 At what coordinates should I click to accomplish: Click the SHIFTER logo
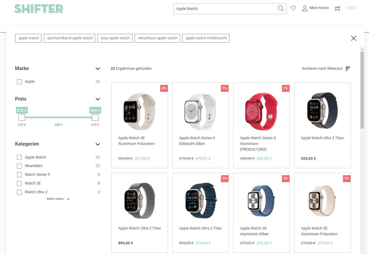coord(39,9)
